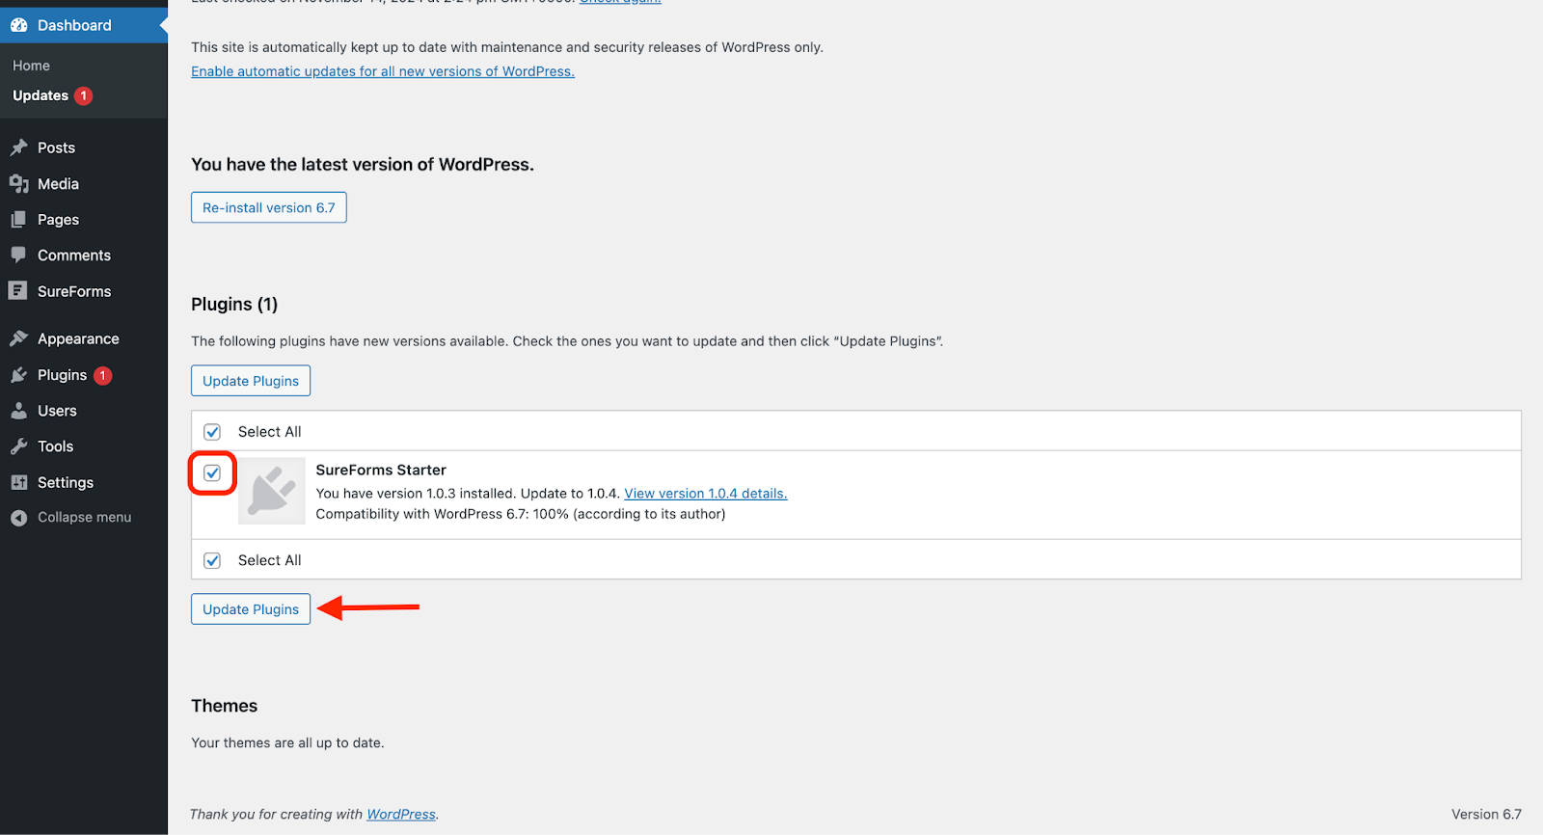Click 'You have the latest version of WordPress.'

click(x=363, y=165)
